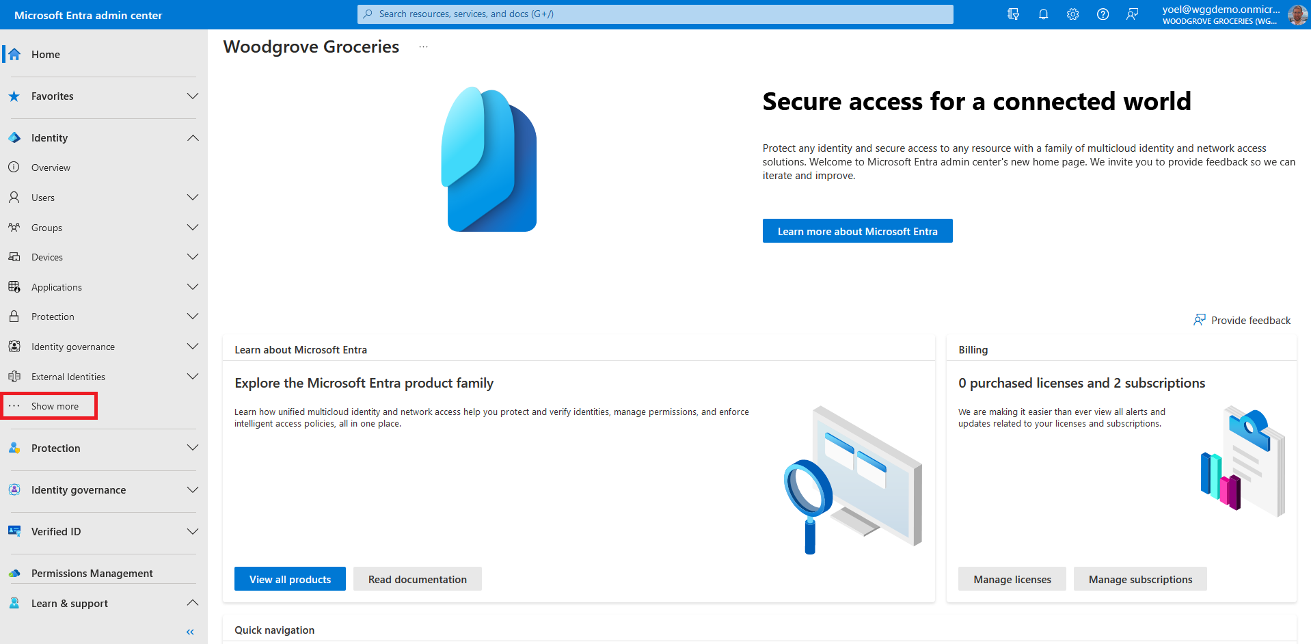
Task: Open the settings gear icon
Action: point(1072,14)
